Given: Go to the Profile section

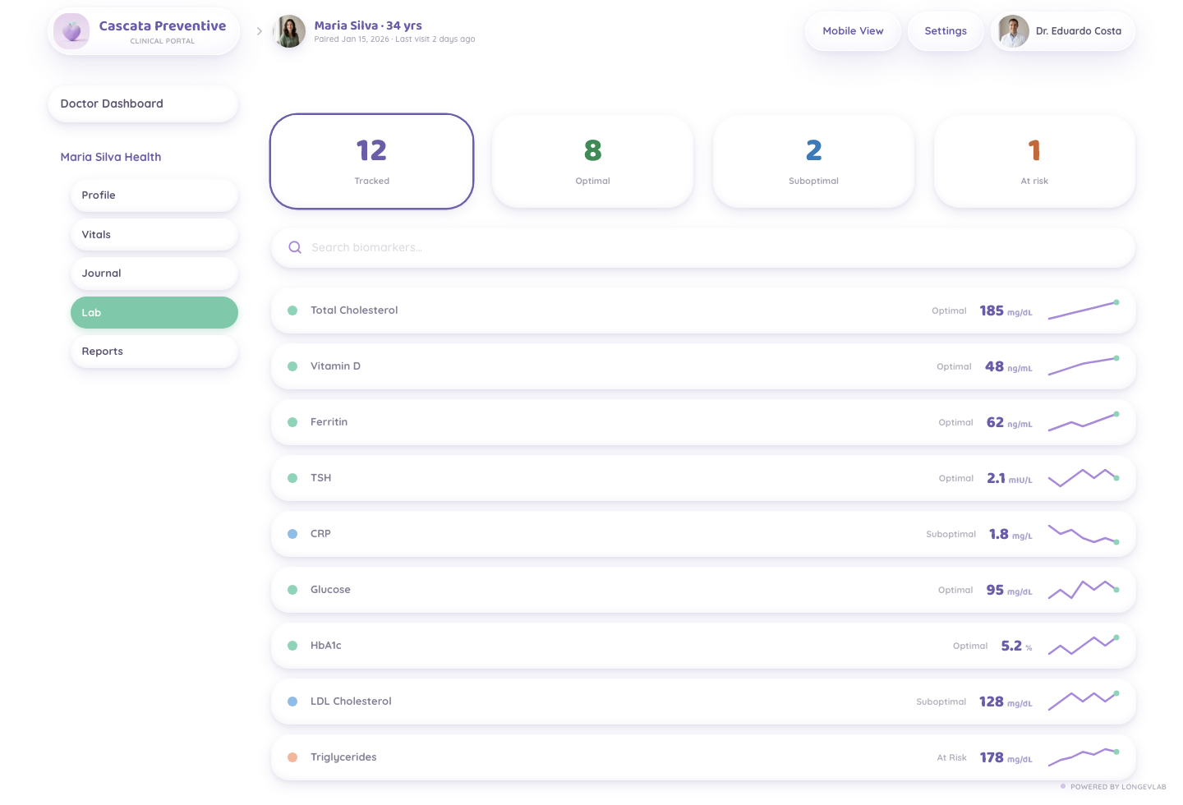Looking at the screenshot, I should pyautogui.click(x=154, y=195).
